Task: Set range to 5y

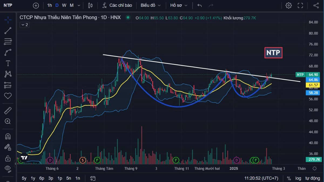Action: tap(24, 178)
